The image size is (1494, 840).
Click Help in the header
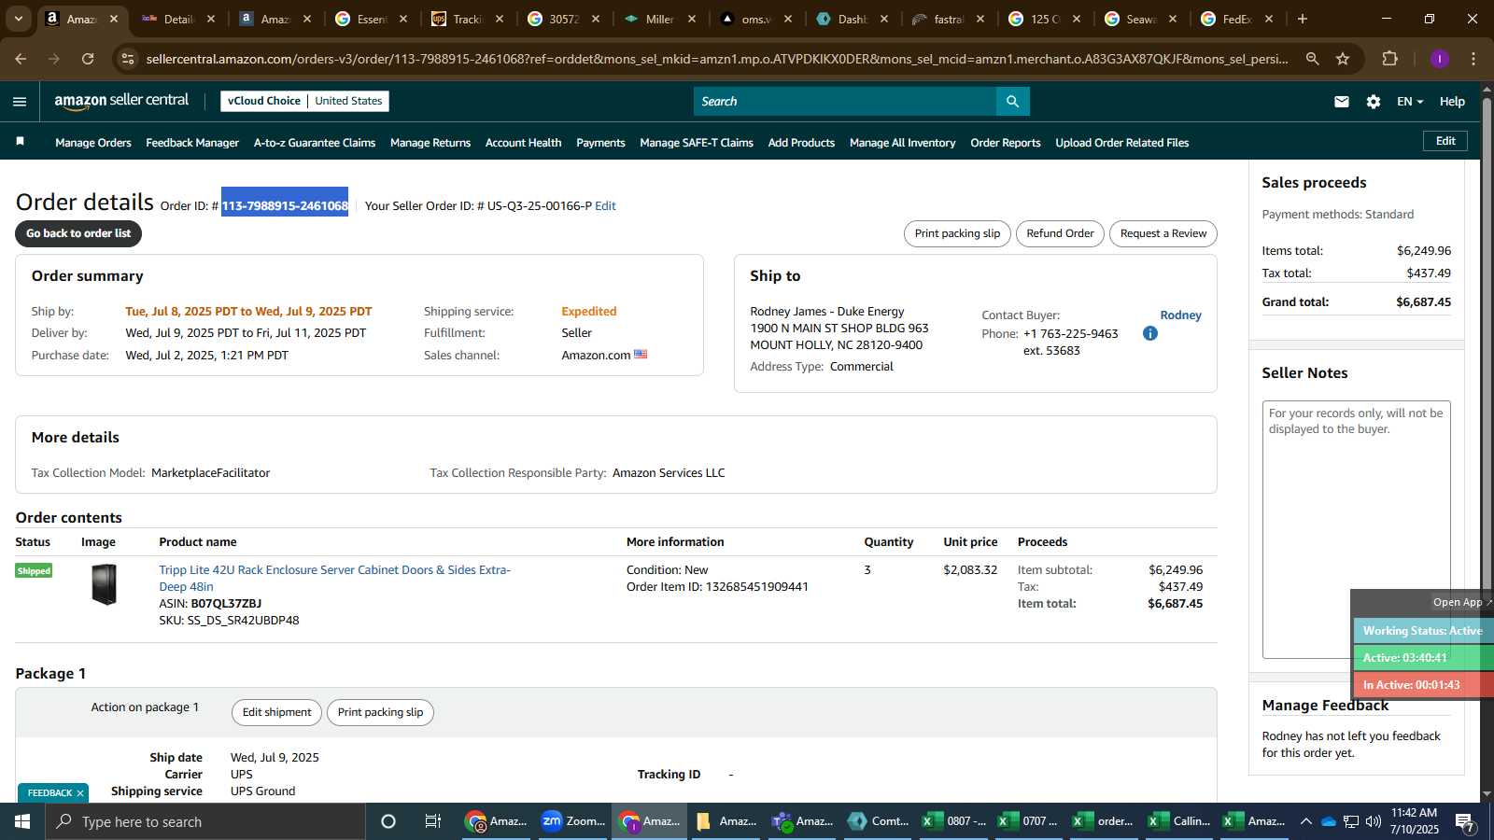(x=1452, y=102)
